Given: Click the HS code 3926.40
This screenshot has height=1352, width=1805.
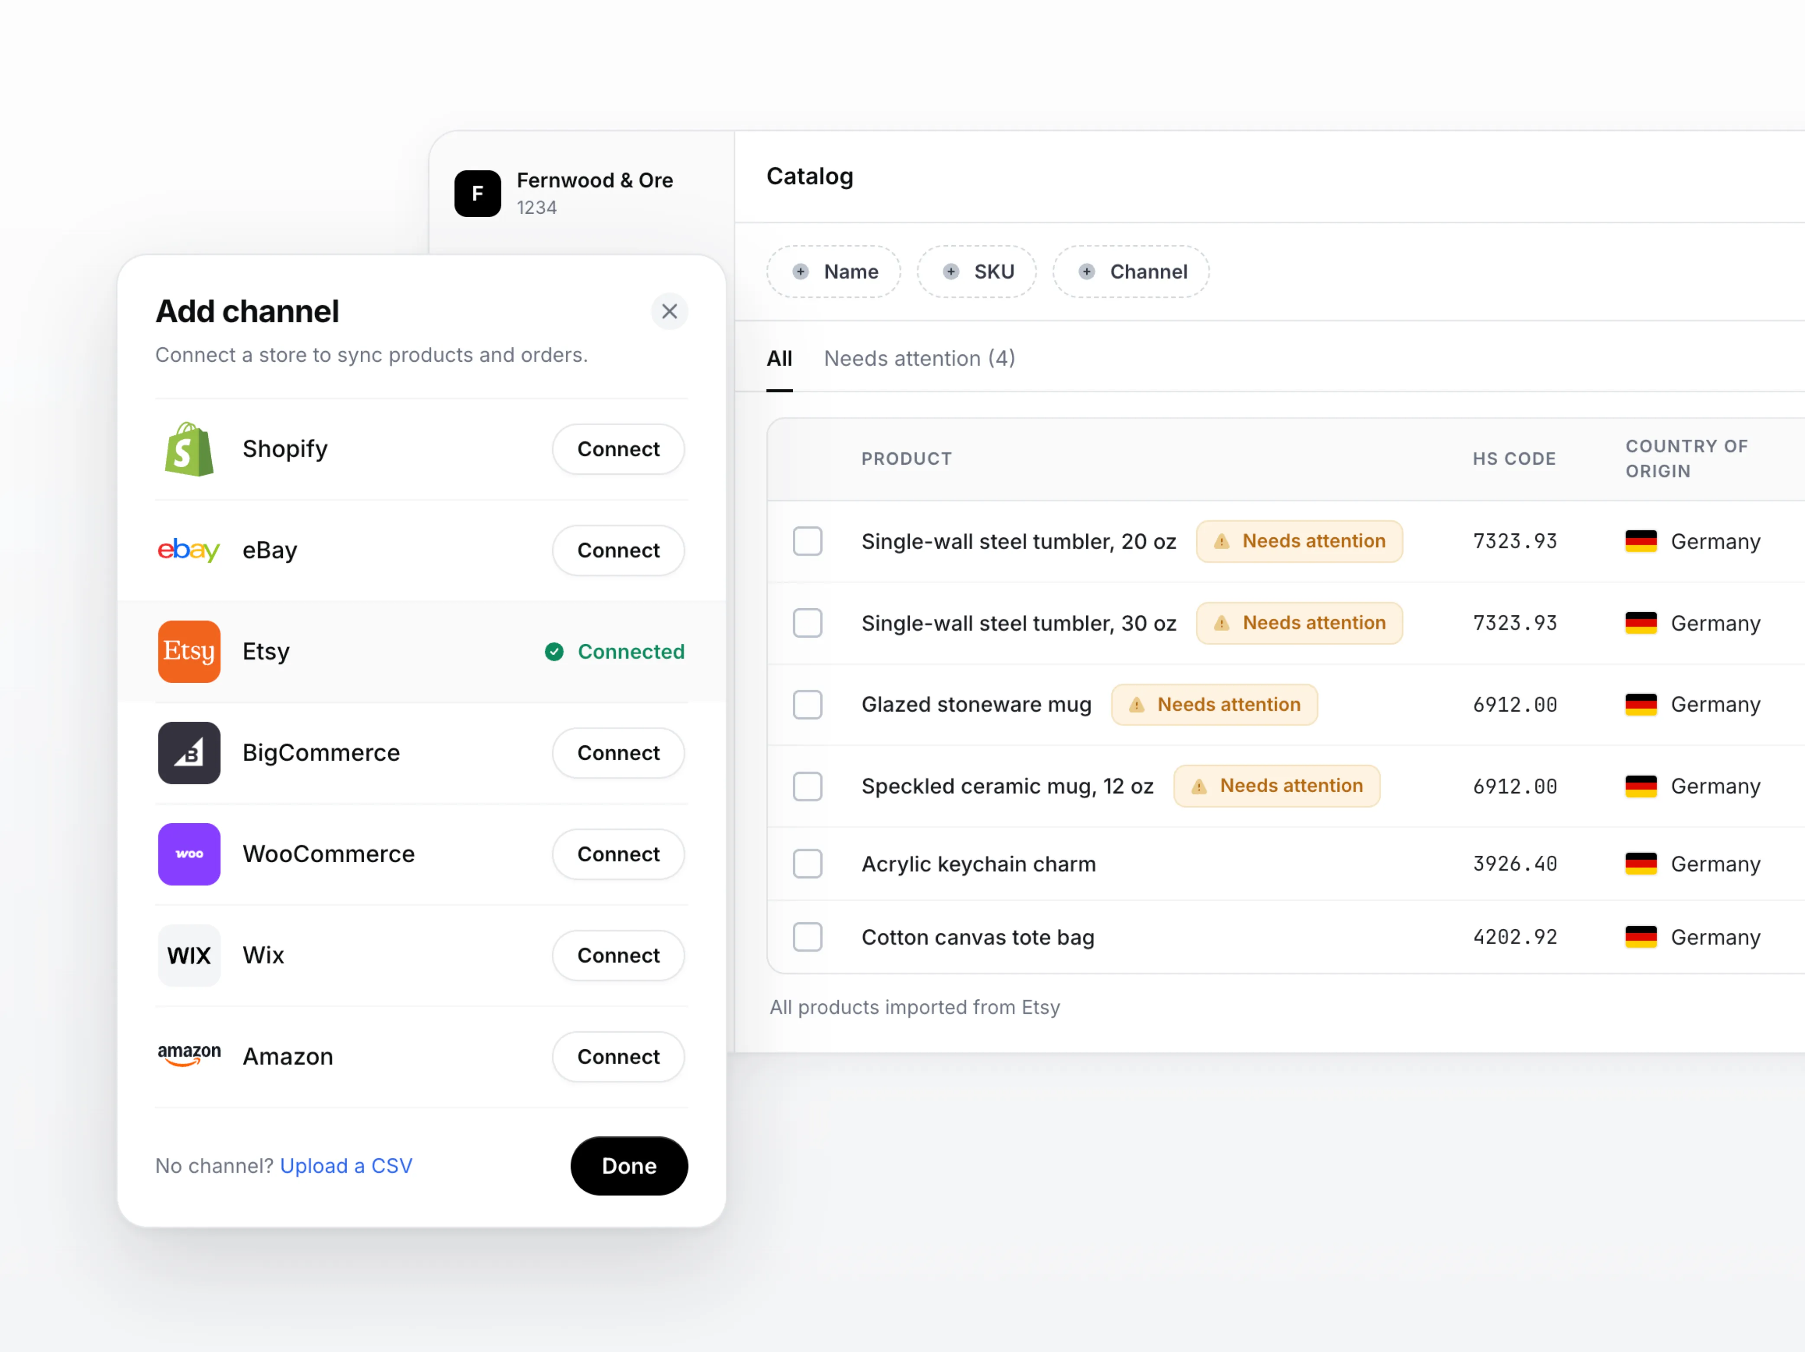Looking at the screenshot, I should point(1514,864).
